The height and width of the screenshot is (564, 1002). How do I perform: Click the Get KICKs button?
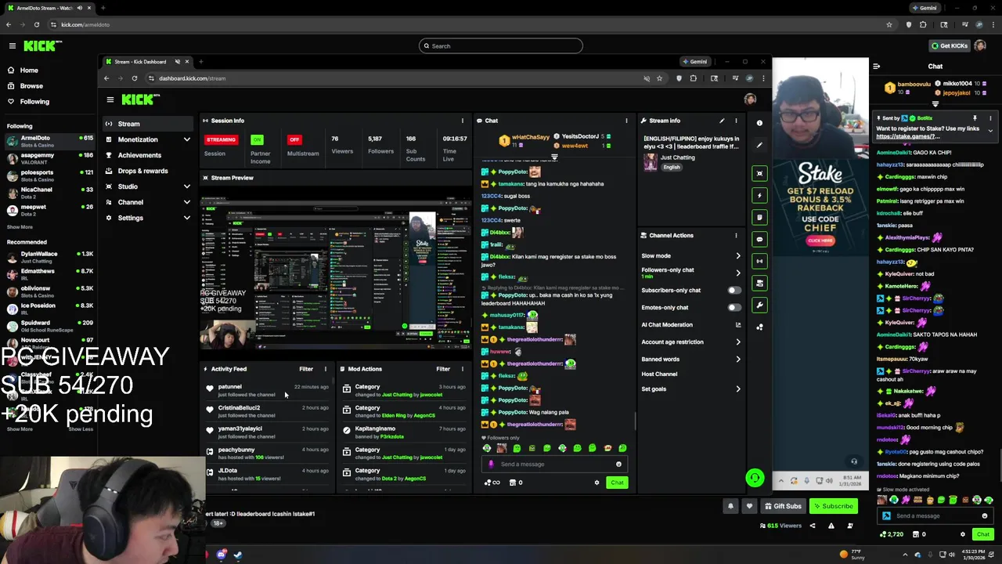950,46
